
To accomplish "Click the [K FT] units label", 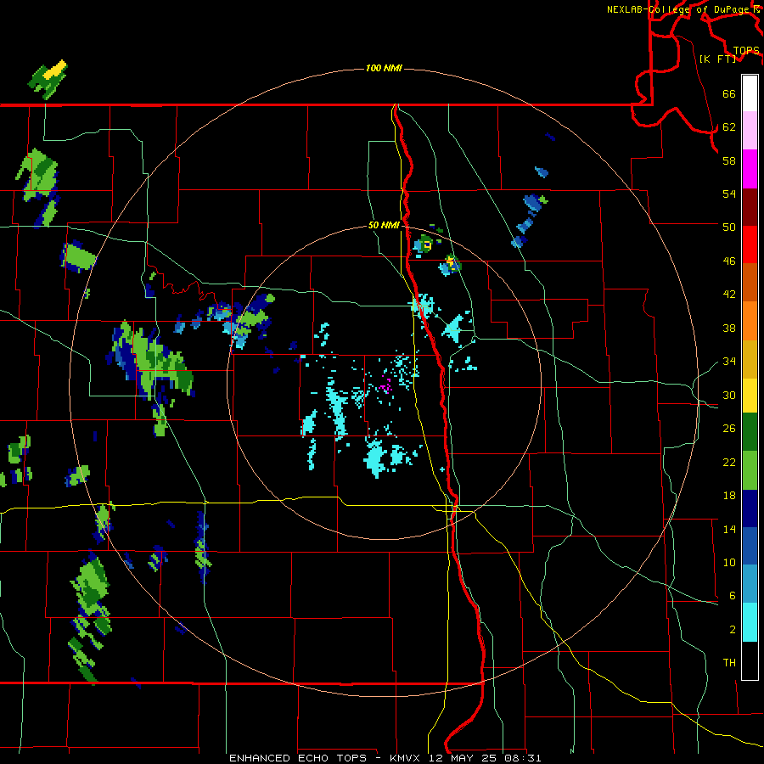I will (717, 59).
